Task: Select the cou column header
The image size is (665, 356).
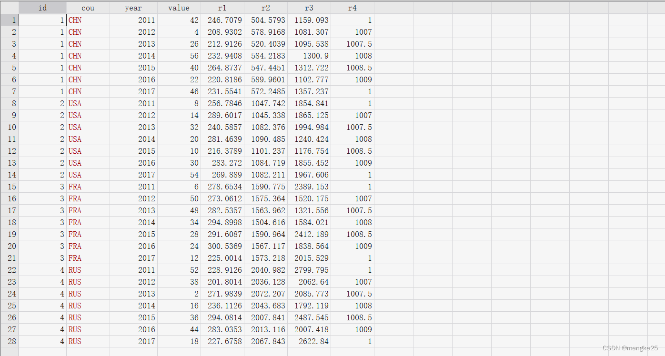Action: (x=88, y=8)
